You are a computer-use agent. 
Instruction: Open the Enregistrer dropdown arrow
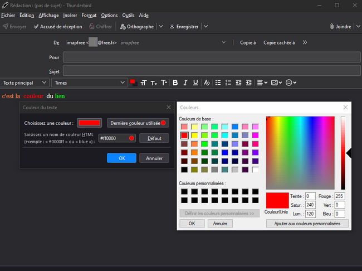click(x=206, y=26)
